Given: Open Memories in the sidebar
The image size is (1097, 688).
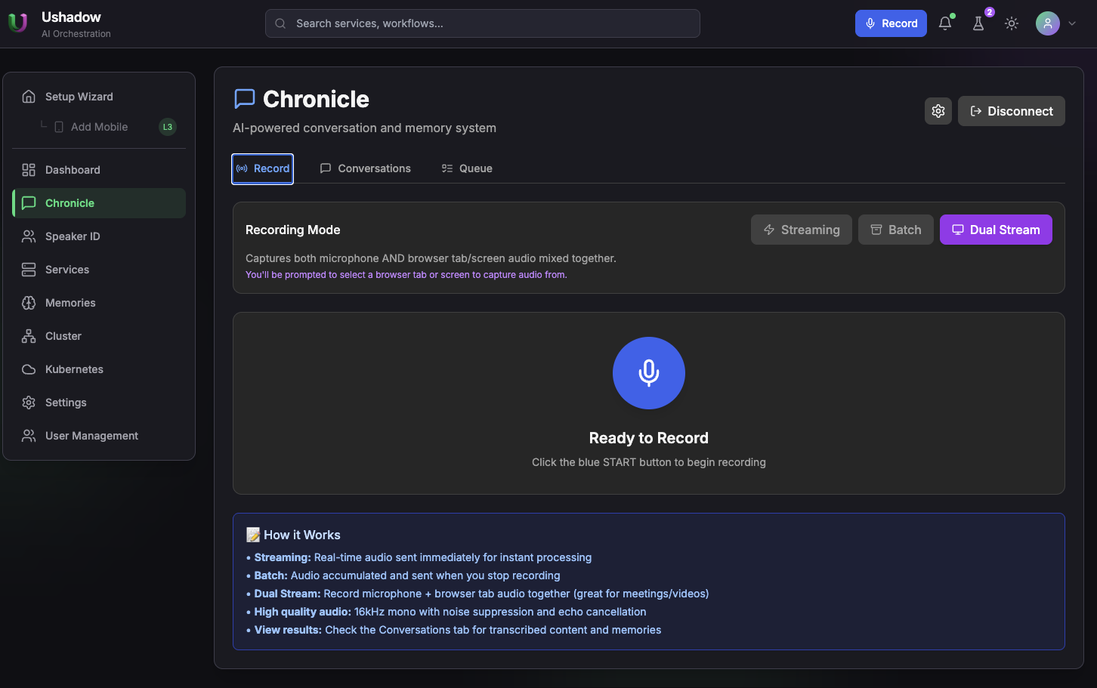Looking at the screenshot, I should [70, 303].
